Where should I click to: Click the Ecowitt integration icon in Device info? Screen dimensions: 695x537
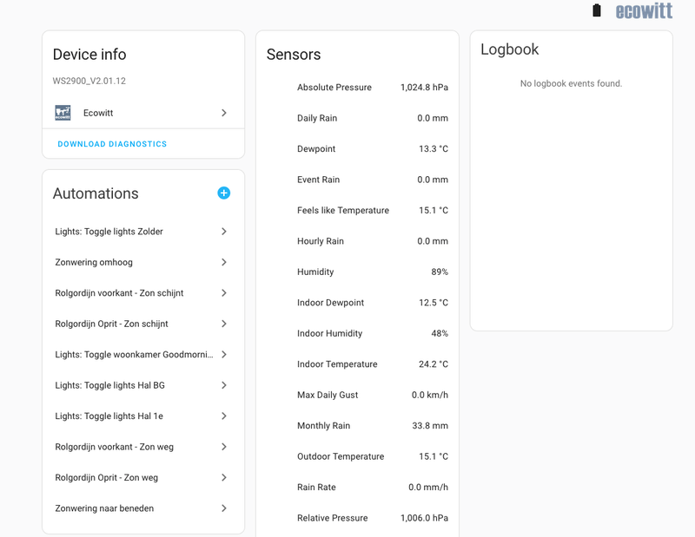[63, 113]
